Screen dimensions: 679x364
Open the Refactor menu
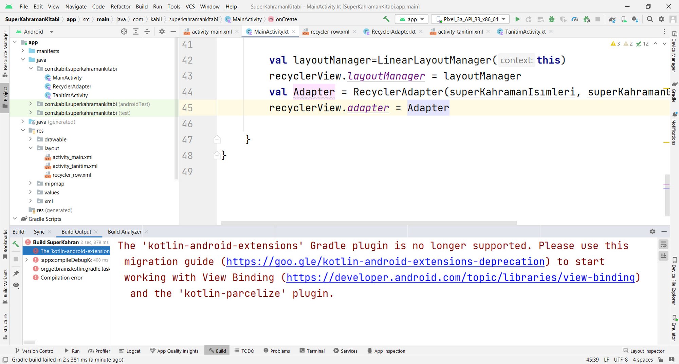coord(120,6)
